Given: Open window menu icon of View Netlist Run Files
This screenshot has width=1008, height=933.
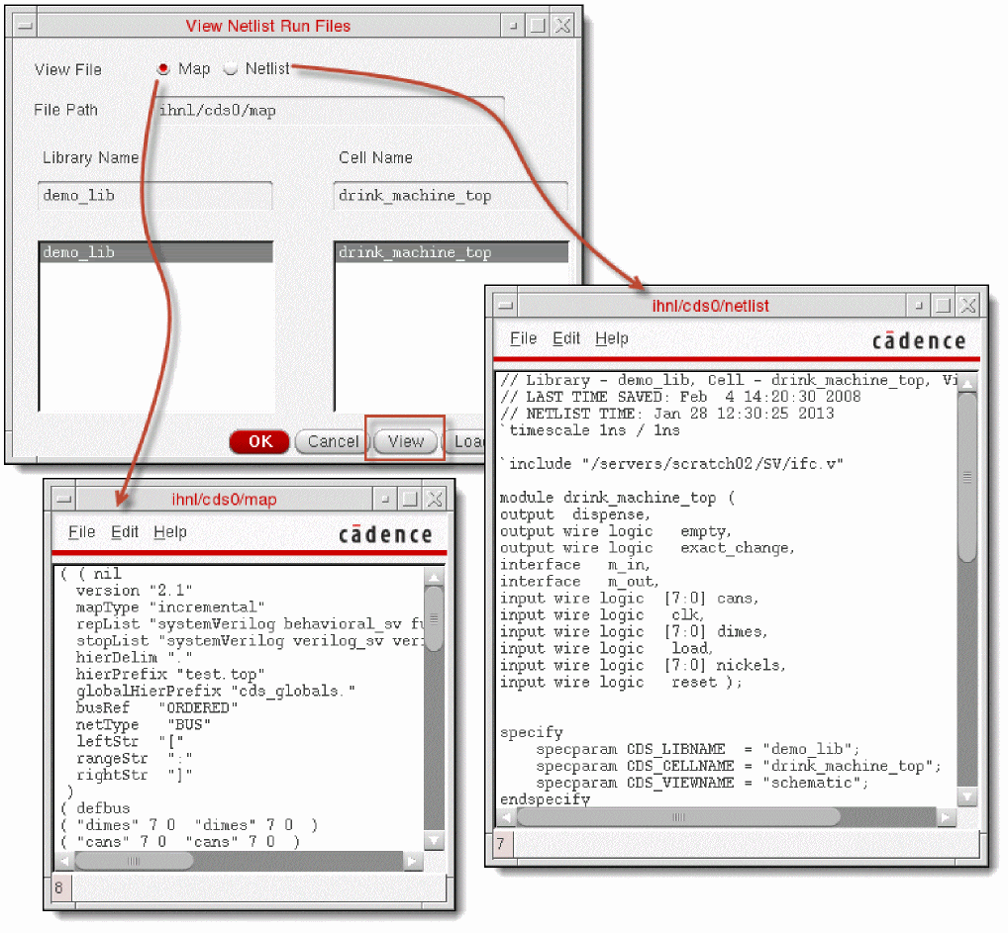Looking at the screenshot, I should tap(25, 26).
